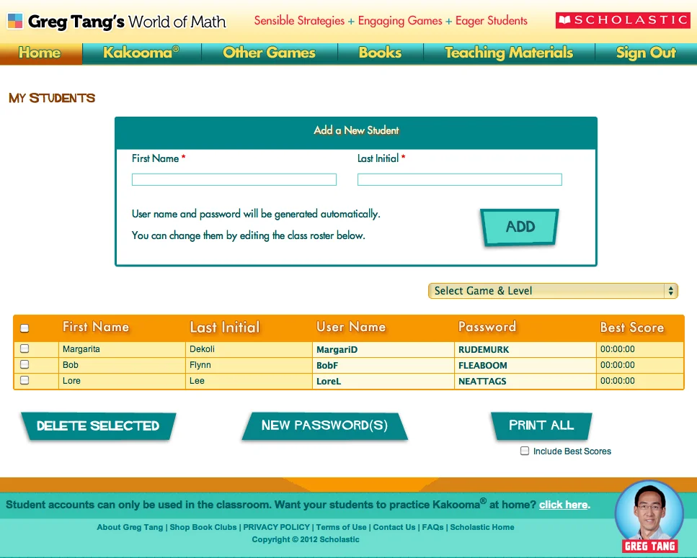Click the Greg Tang's World of Math logo
This screenshot has width=697, height=558.
point(117,22)
